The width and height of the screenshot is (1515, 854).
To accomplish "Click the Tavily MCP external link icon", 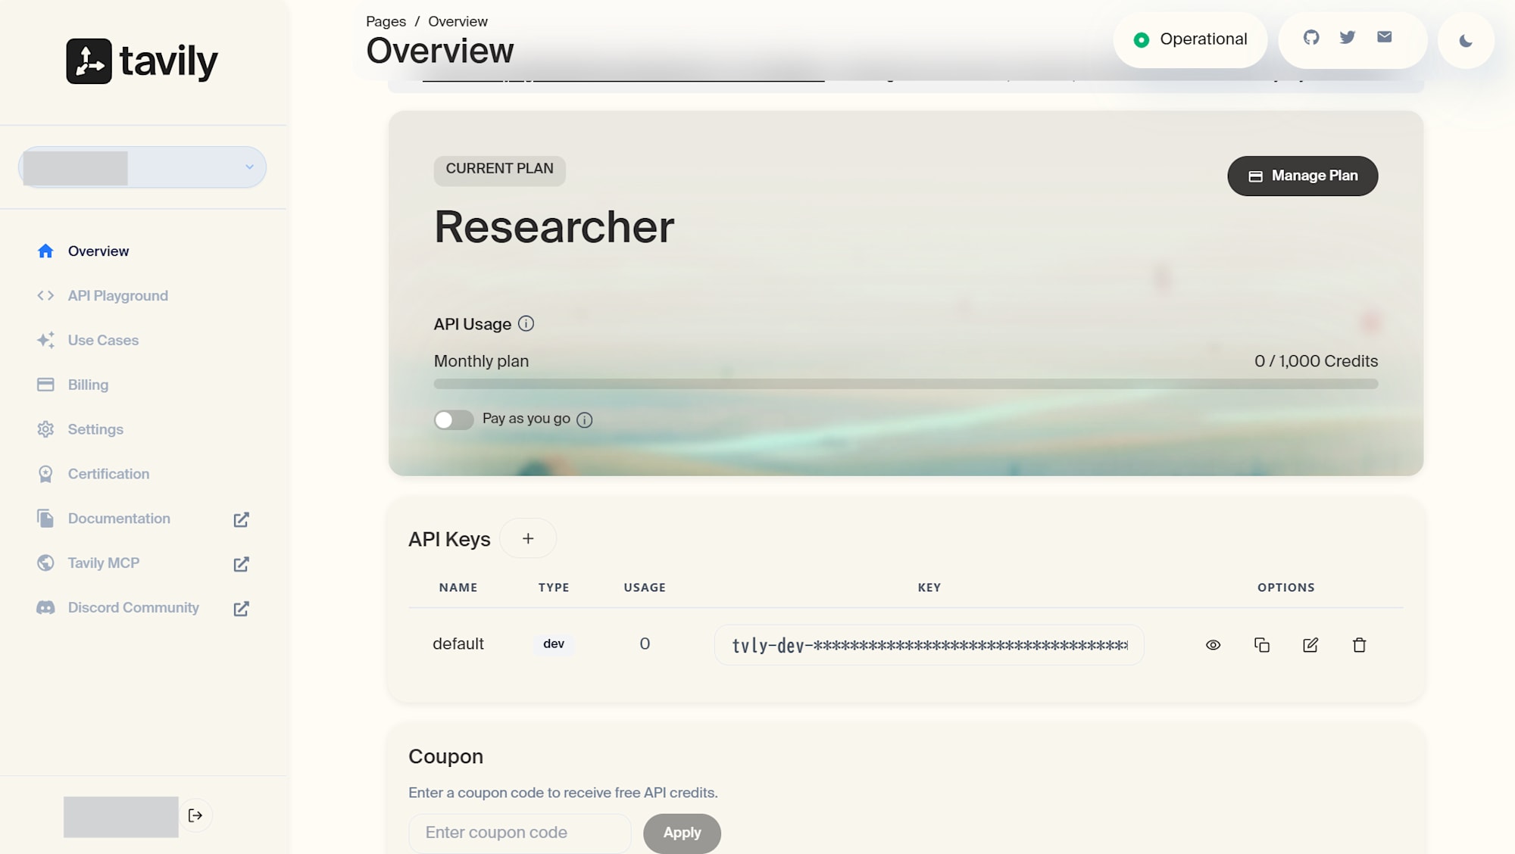I will pos(241,564).
